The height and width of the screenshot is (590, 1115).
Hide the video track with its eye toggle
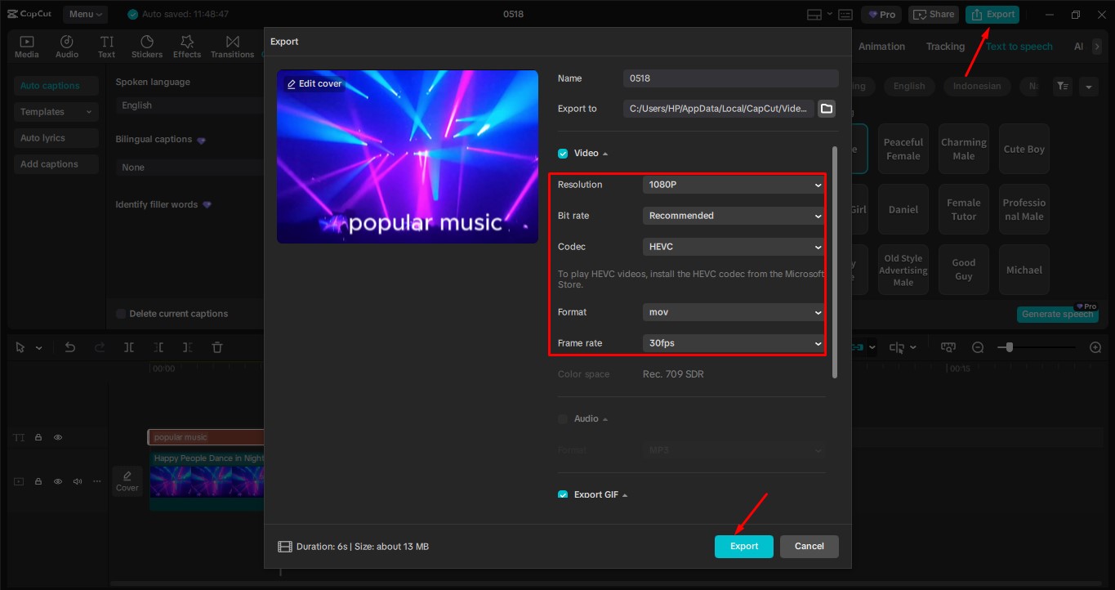click(57, 481)
